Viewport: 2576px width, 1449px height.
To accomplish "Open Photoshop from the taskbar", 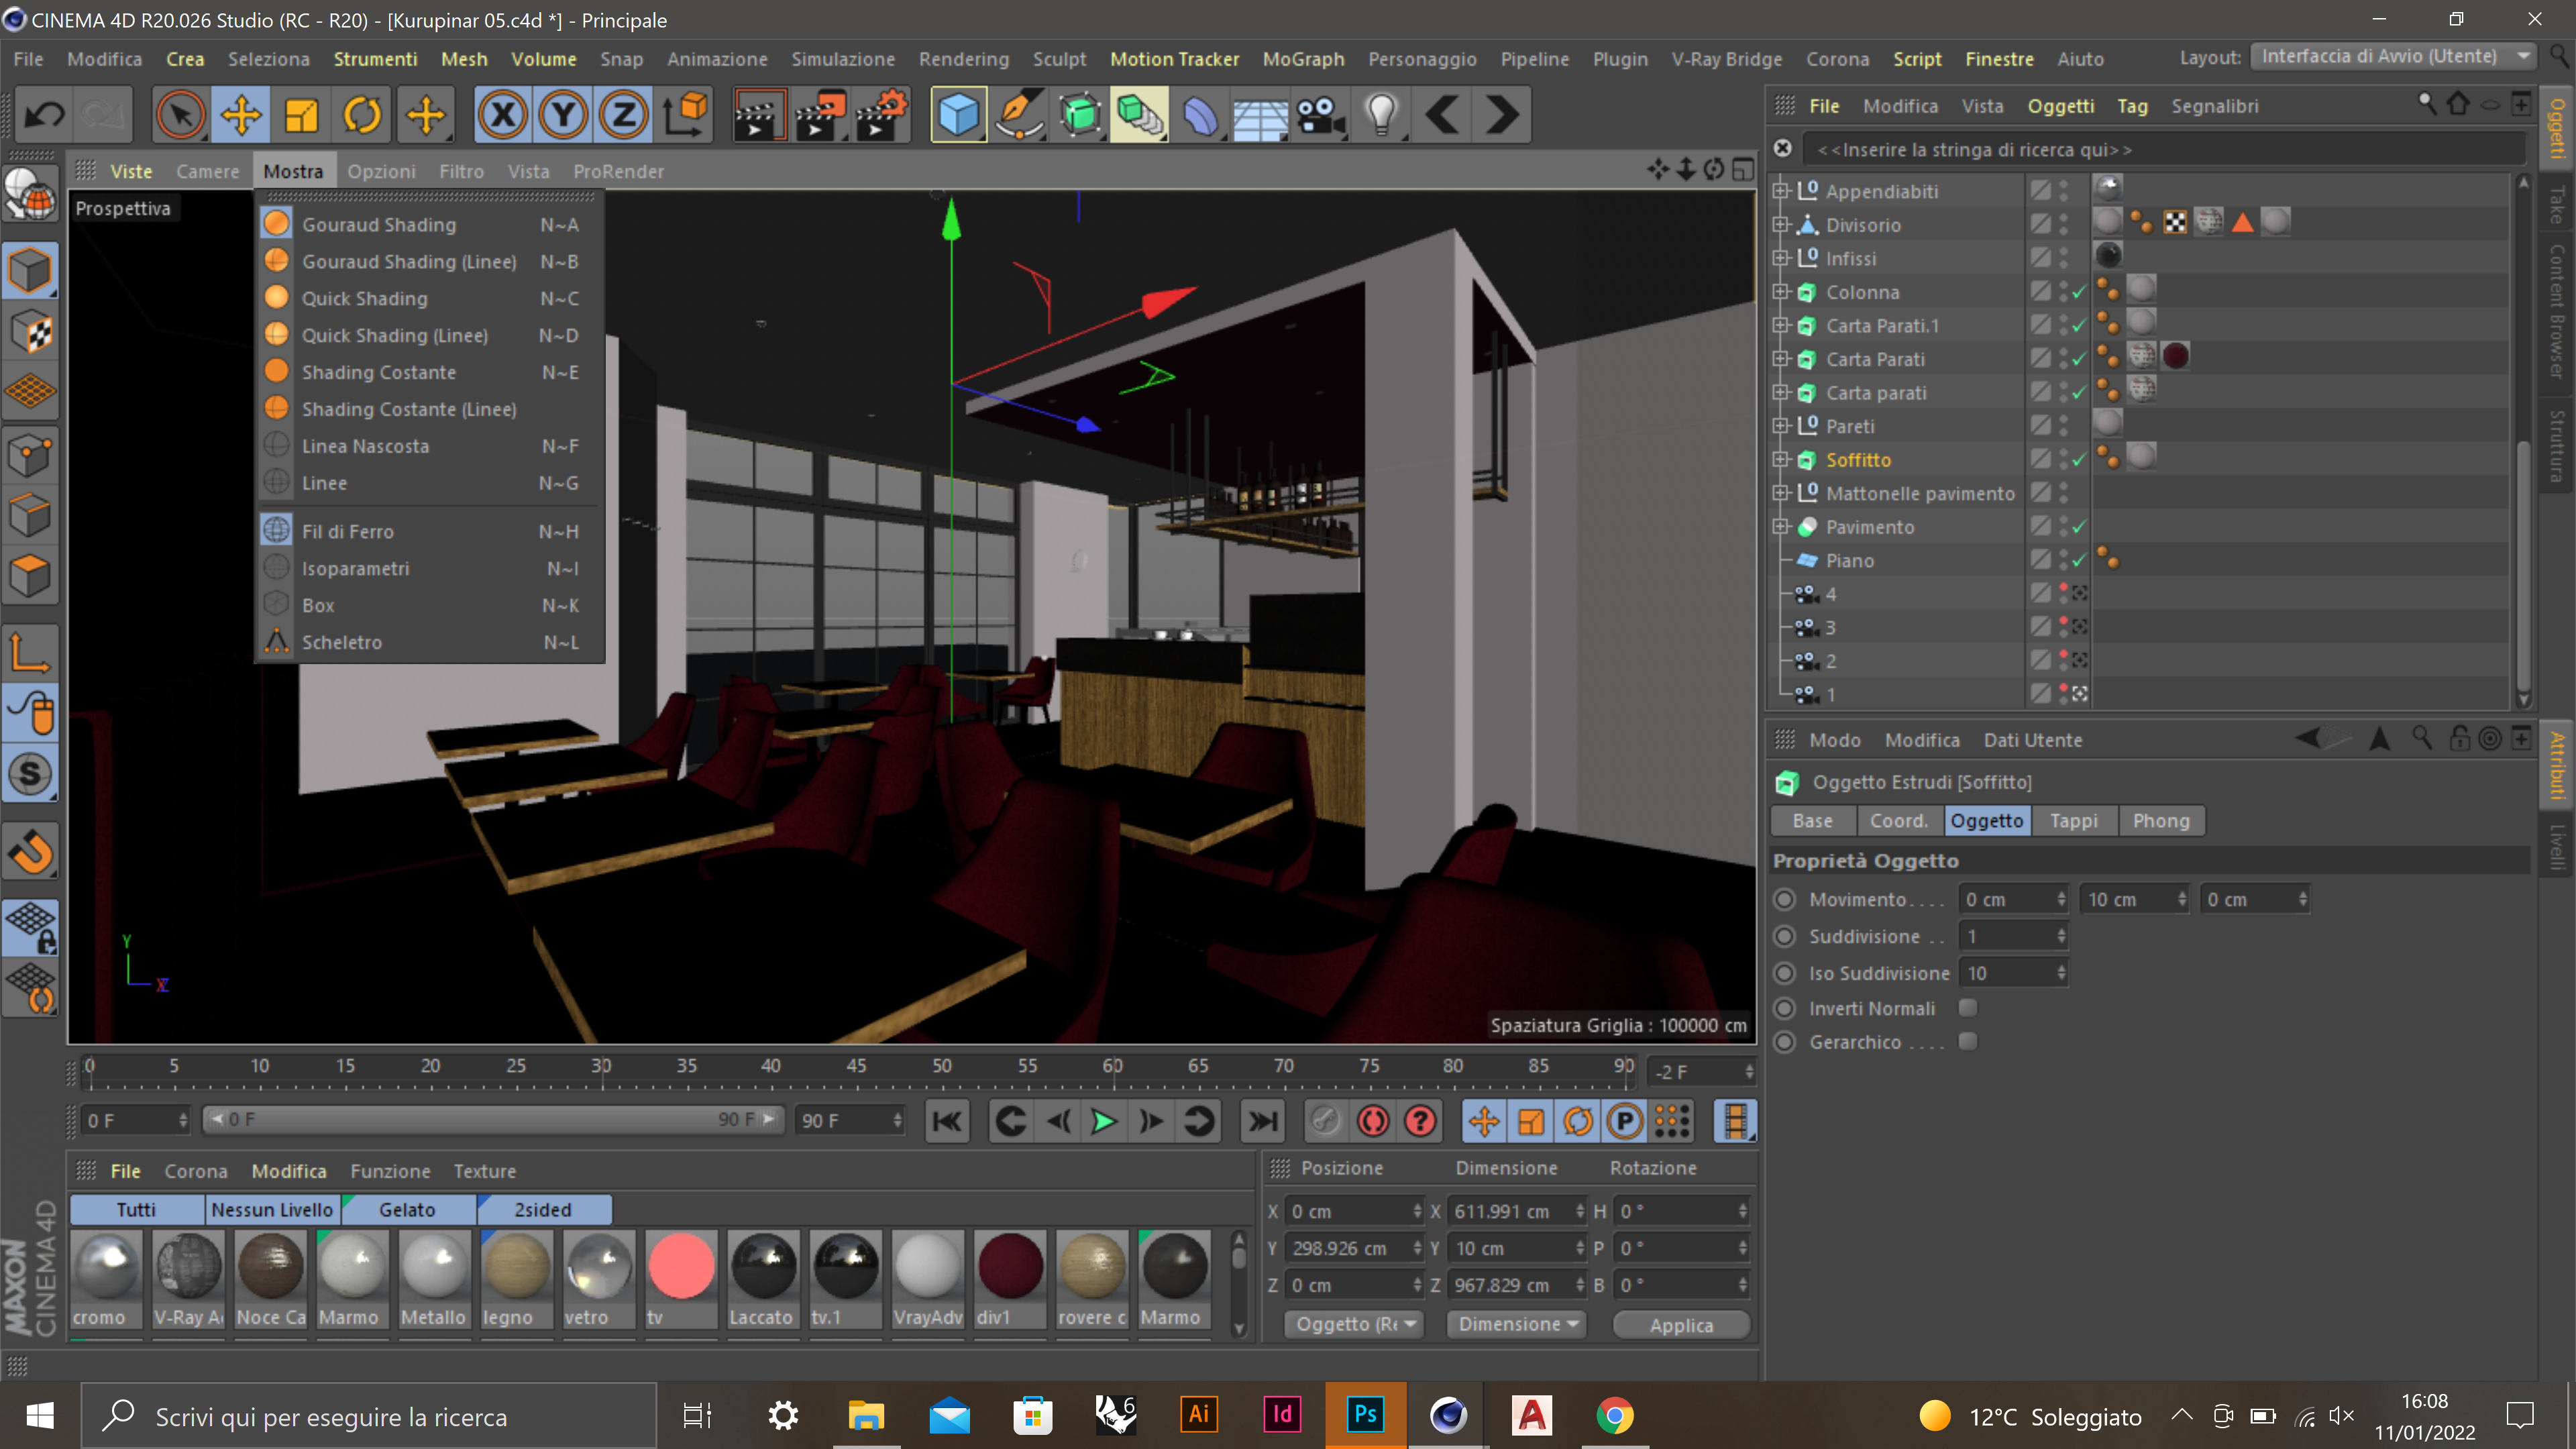I will (1365, 1415).
